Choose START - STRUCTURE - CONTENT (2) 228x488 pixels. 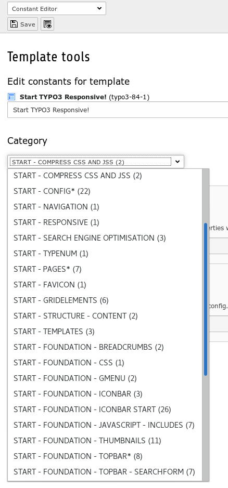(x=105, y=315)
